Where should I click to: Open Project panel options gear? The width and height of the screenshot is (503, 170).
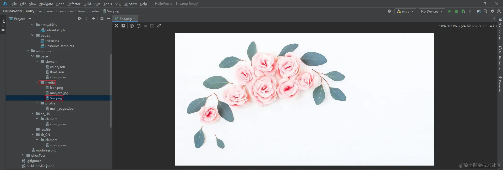tap(102, 19)
